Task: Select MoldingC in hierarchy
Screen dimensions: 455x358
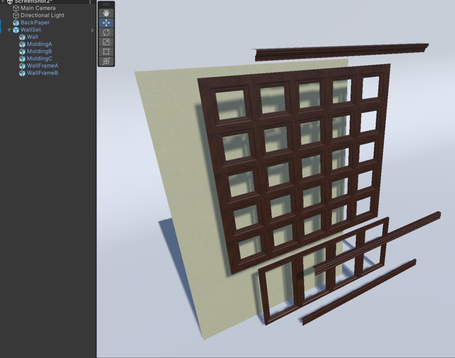Action: [x=40, y=59]
